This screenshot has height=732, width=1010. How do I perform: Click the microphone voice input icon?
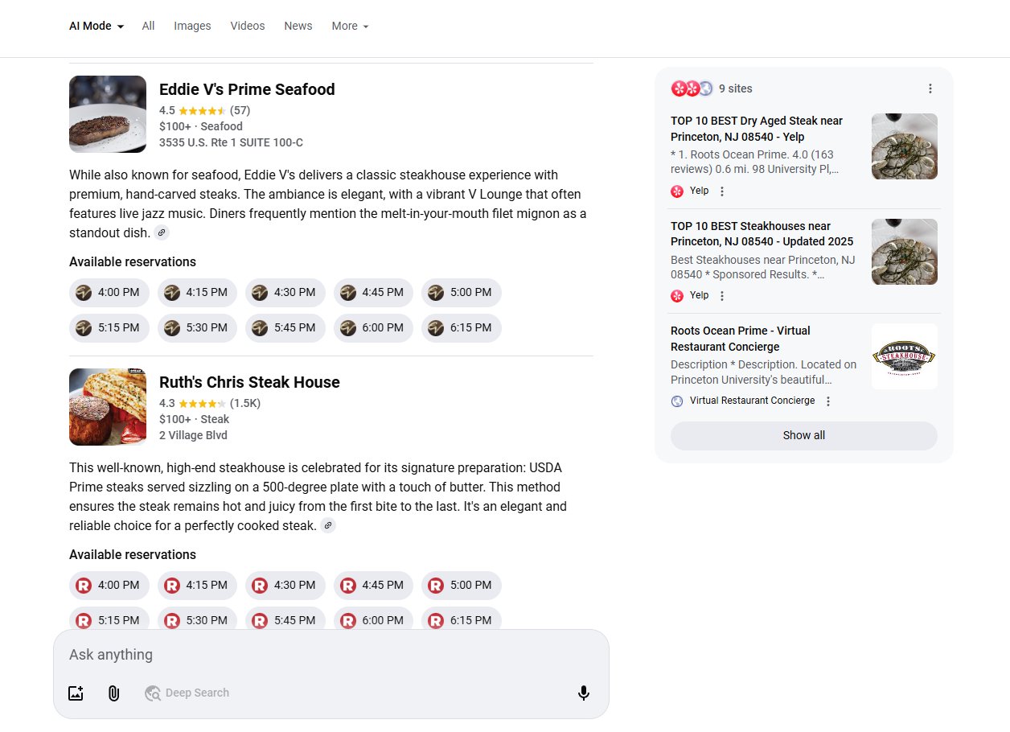584,693
